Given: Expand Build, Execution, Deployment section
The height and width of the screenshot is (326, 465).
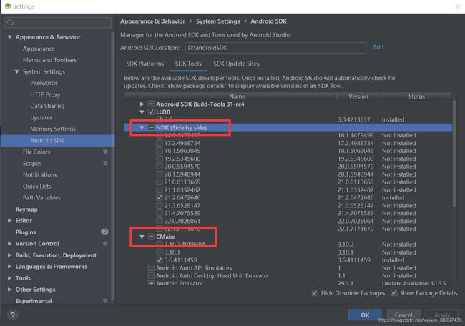Looking at the screenshot, I should 9,255.
